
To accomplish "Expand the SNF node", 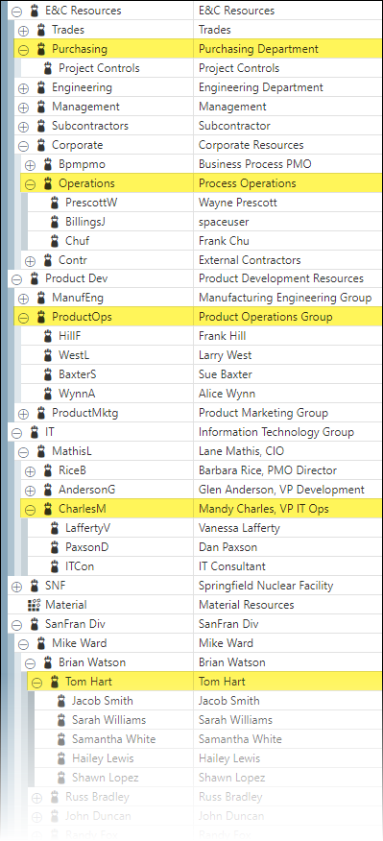I will click(16, 587).
